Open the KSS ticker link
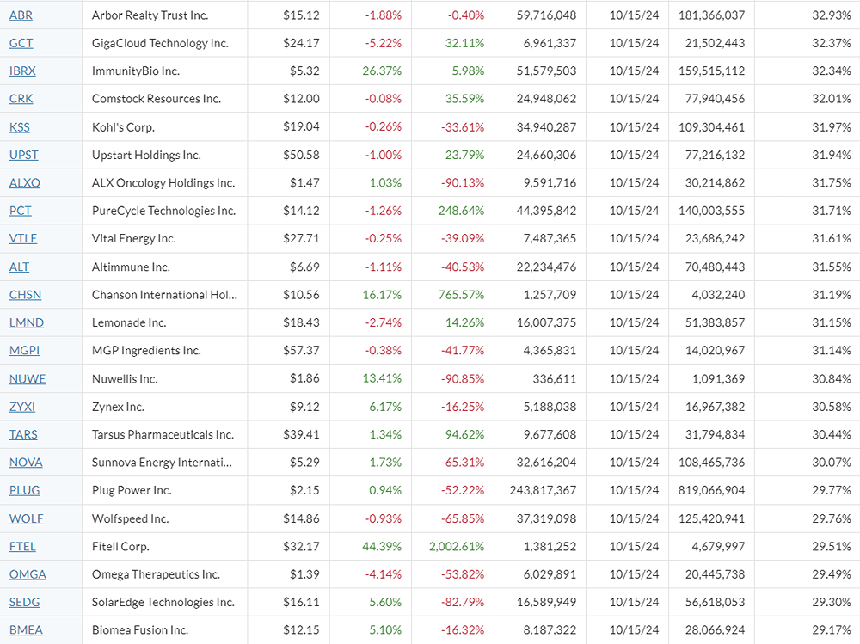This screenshot has height=644, width=860. click(x=19, y=127)
